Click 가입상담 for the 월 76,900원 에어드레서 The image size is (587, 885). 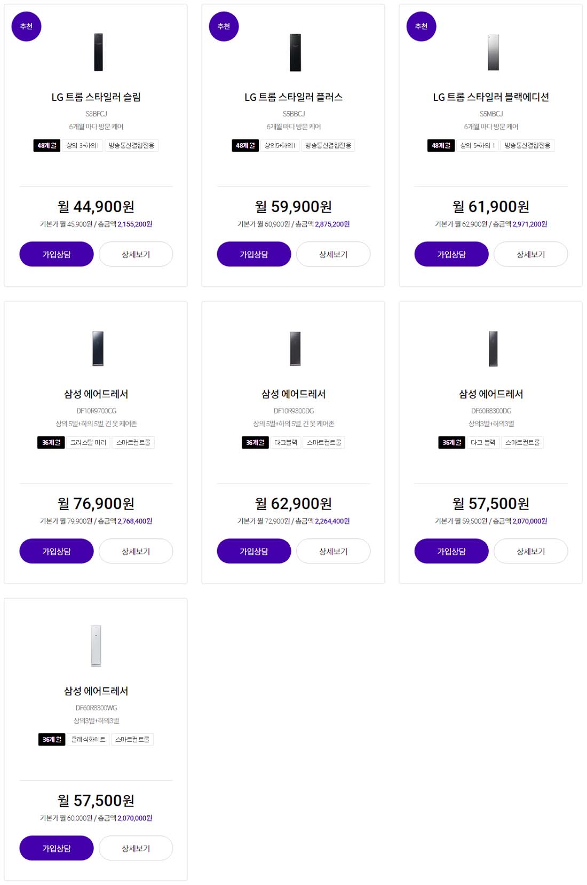(57, 551)
